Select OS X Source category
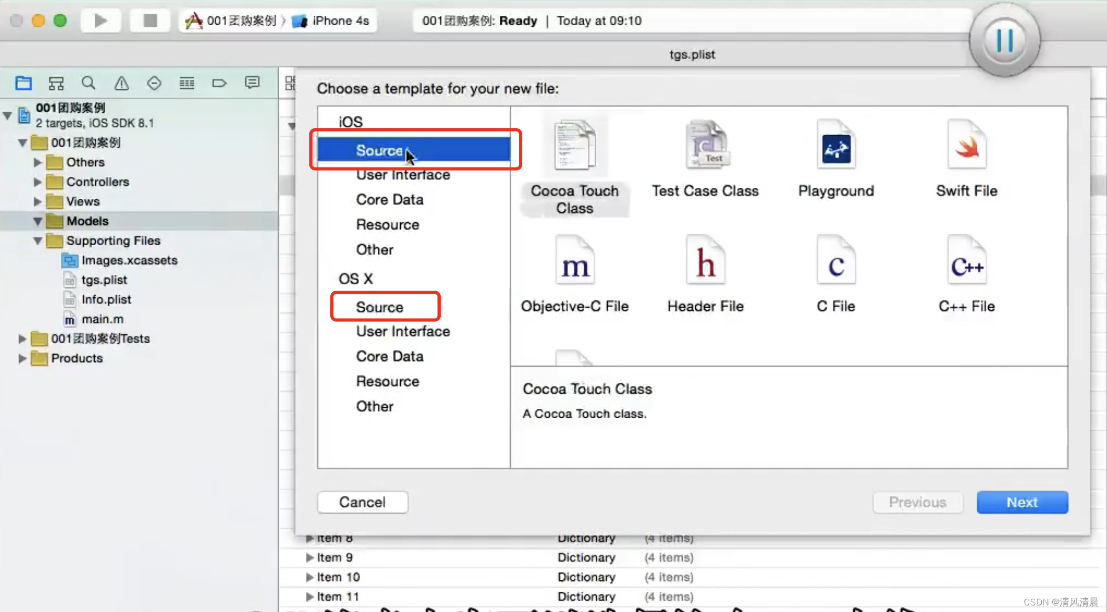Image resolution: width=1107 pixels, height=612 pixels. (x=379, y=307)
